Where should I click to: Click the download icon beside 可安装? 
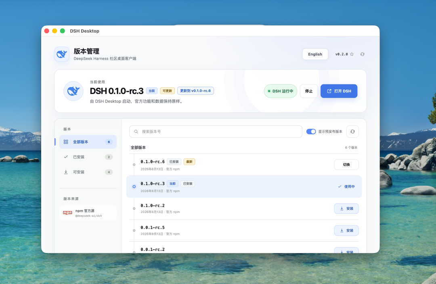[x=66, y=172]
